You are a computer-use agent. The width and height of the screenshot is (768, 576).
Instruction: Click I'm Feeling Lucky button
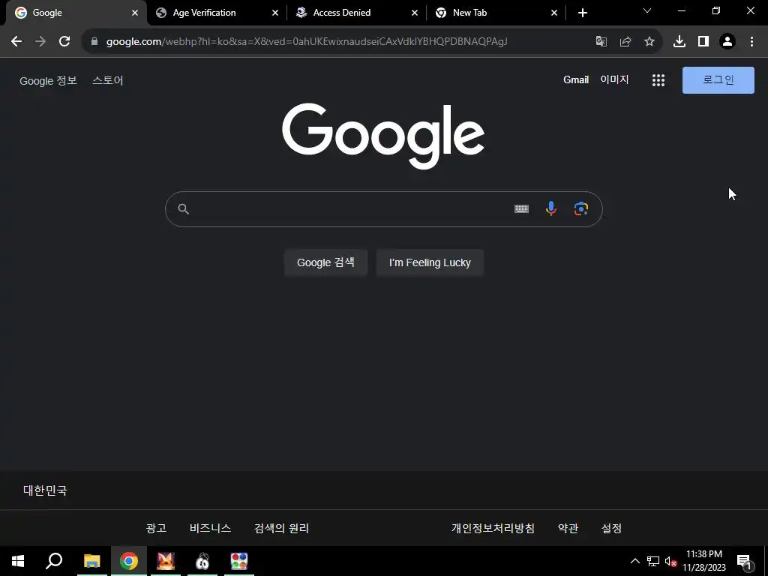(430, 262)
